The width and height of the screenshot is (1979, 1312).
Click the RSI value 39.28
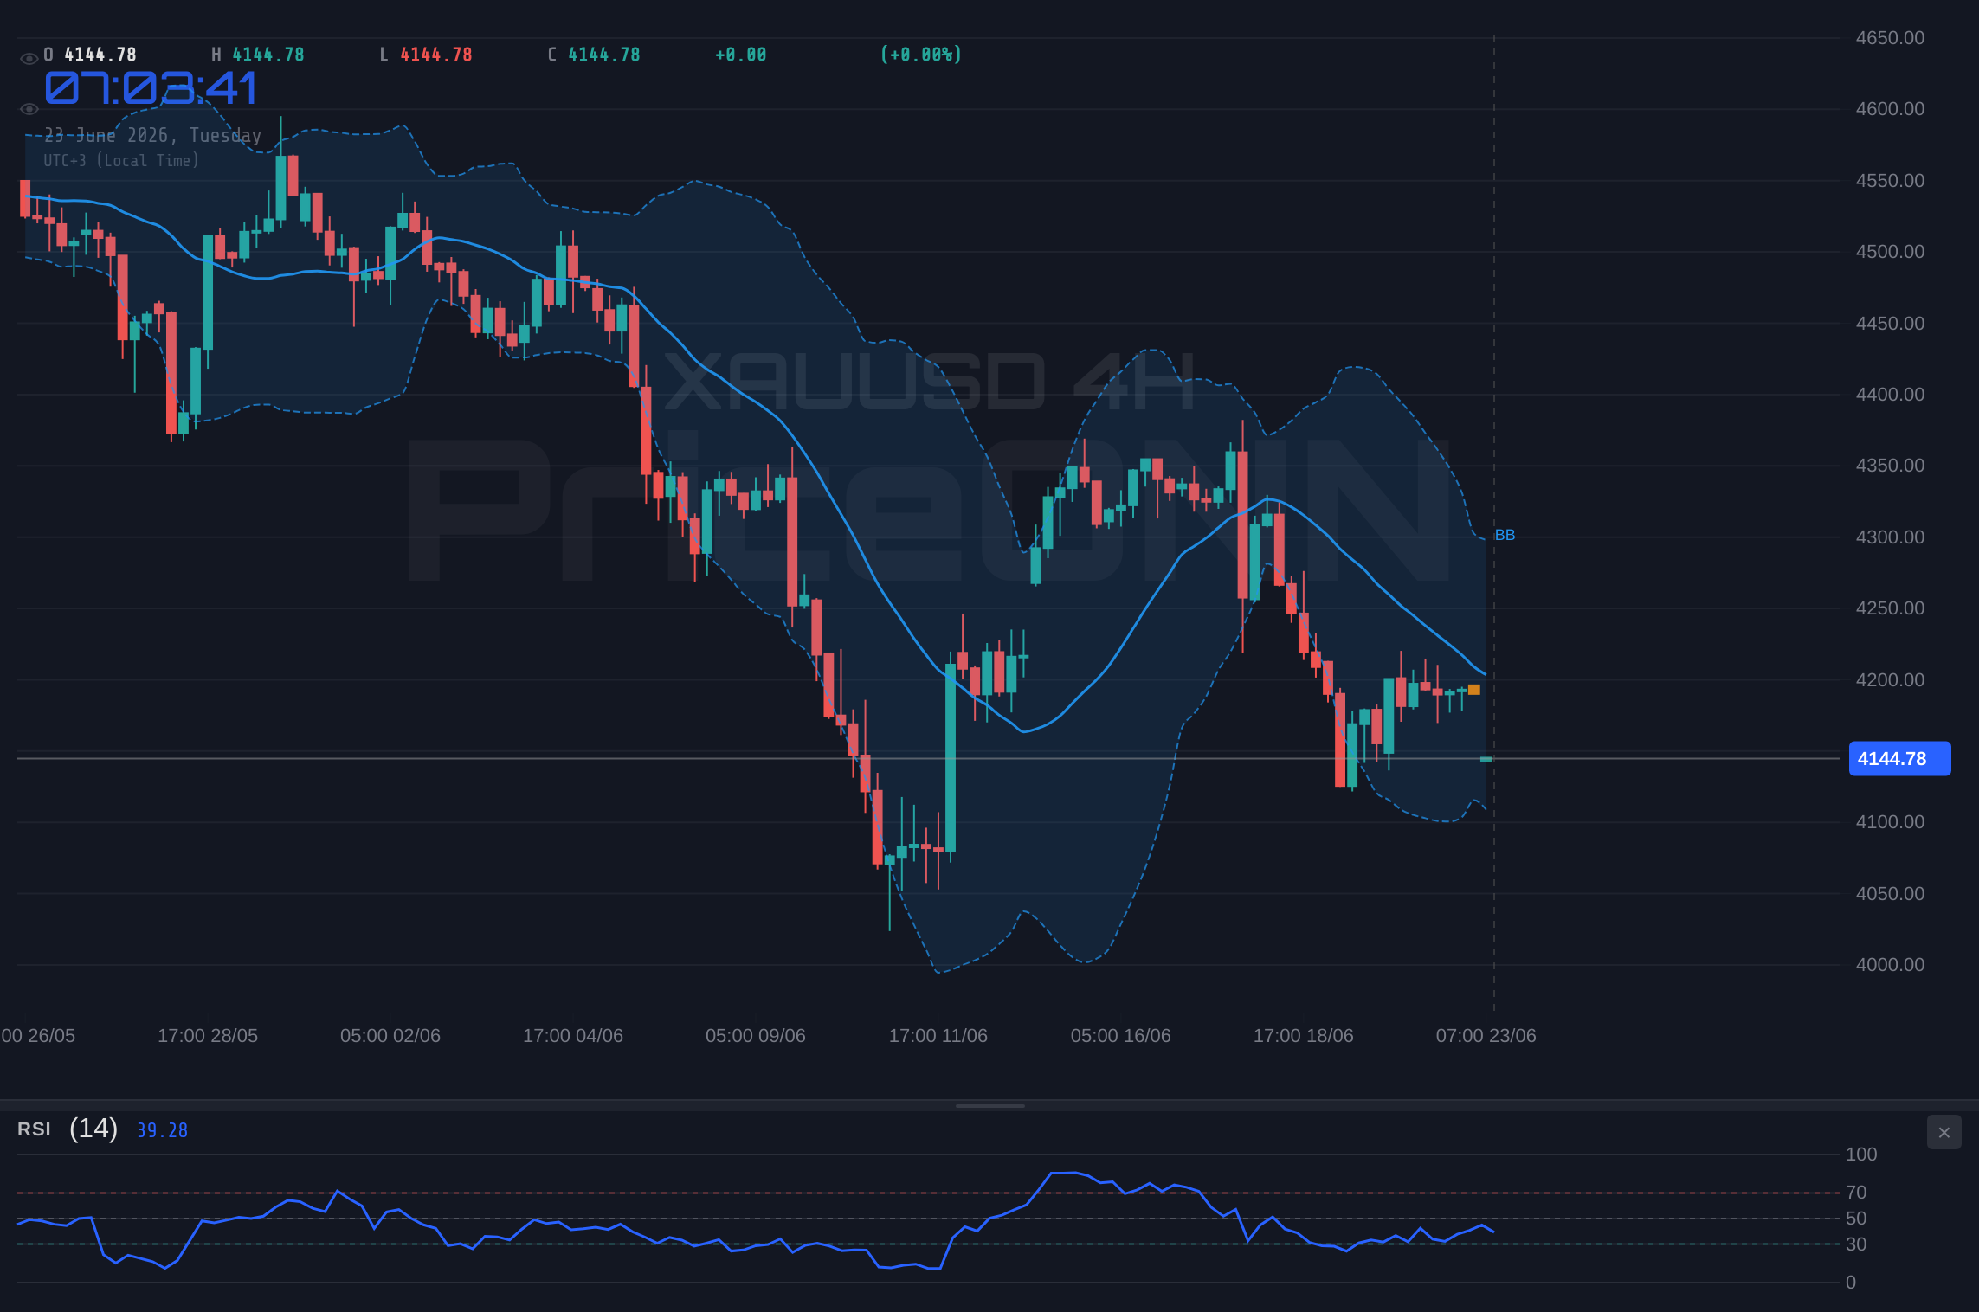(x=162, y=1130)
